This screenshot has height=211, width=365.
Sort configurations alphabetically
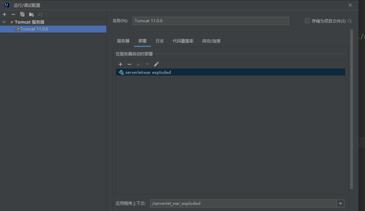[x=40, y=15]
